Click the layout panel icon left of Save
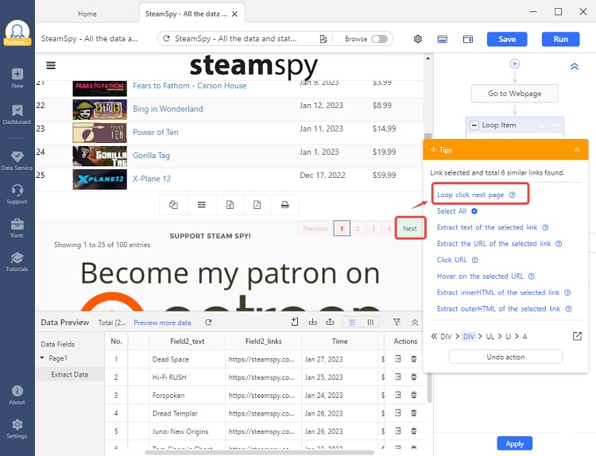 click(x=443, y=39)
